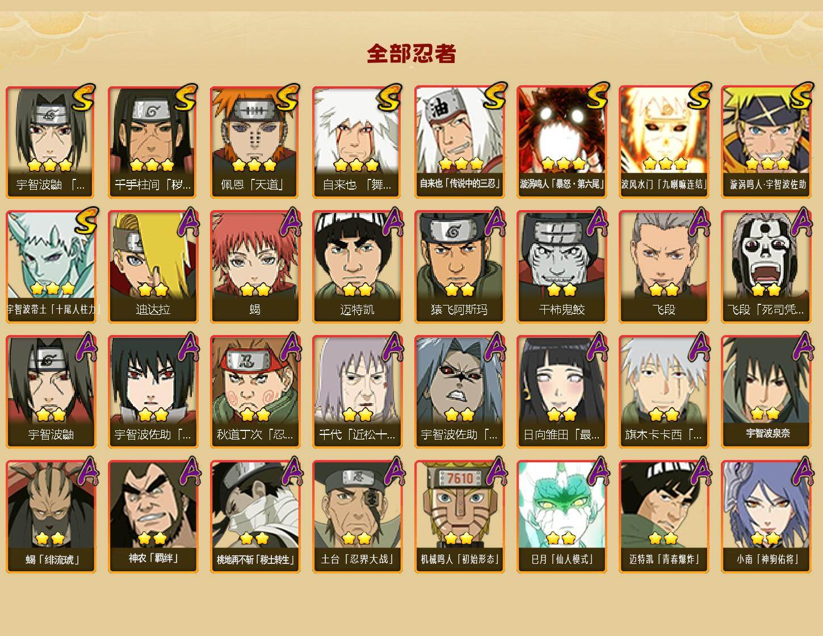Click the 迈特凯 ninja card
The width and height of the screenshot is (823, 636).
[357, 267]
